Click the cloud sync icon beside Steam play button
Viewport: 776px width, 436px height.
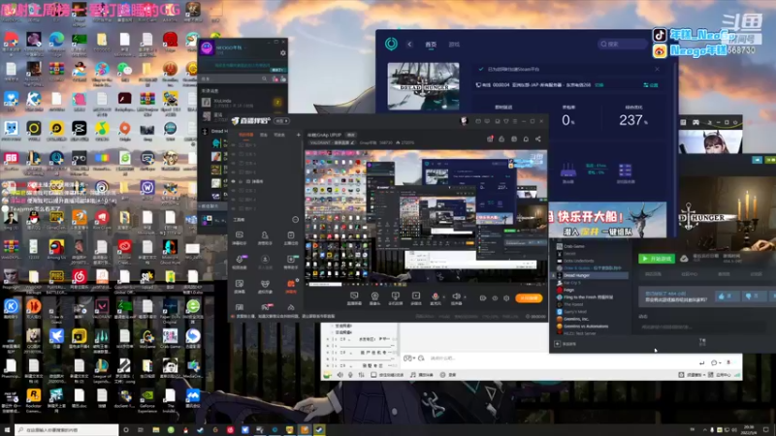pos(684,258)
